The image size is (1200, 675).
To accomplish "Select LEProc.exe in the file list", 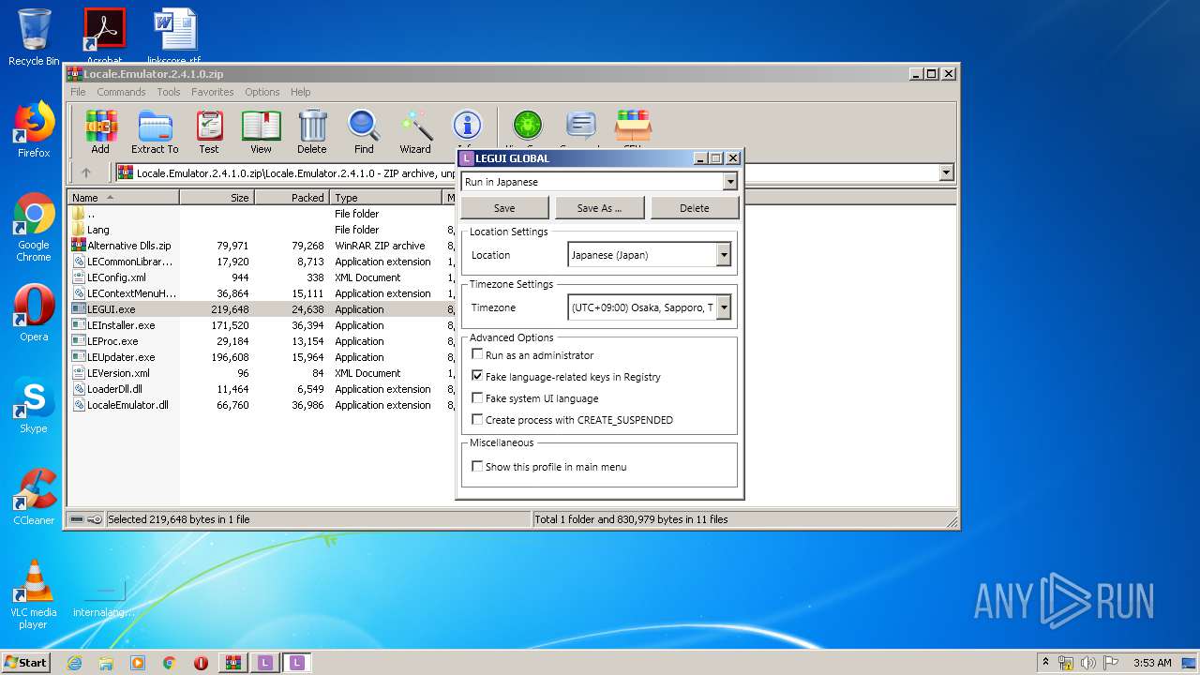I will pos(262,341).
